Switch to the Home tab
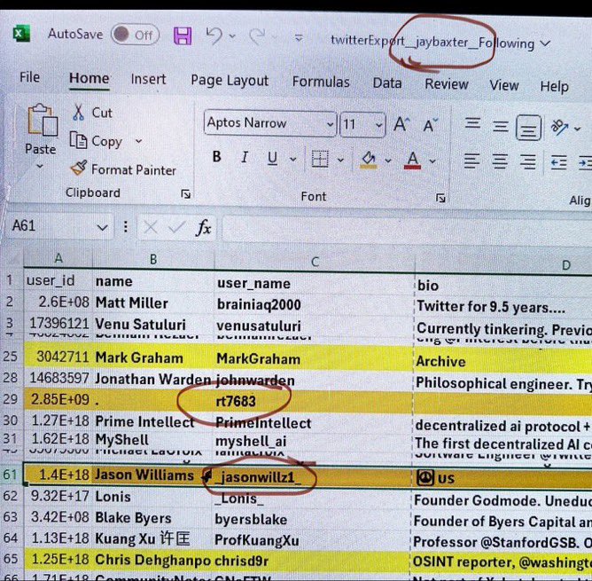This screenshot has height=581, width=592. (x=90, y=78)
